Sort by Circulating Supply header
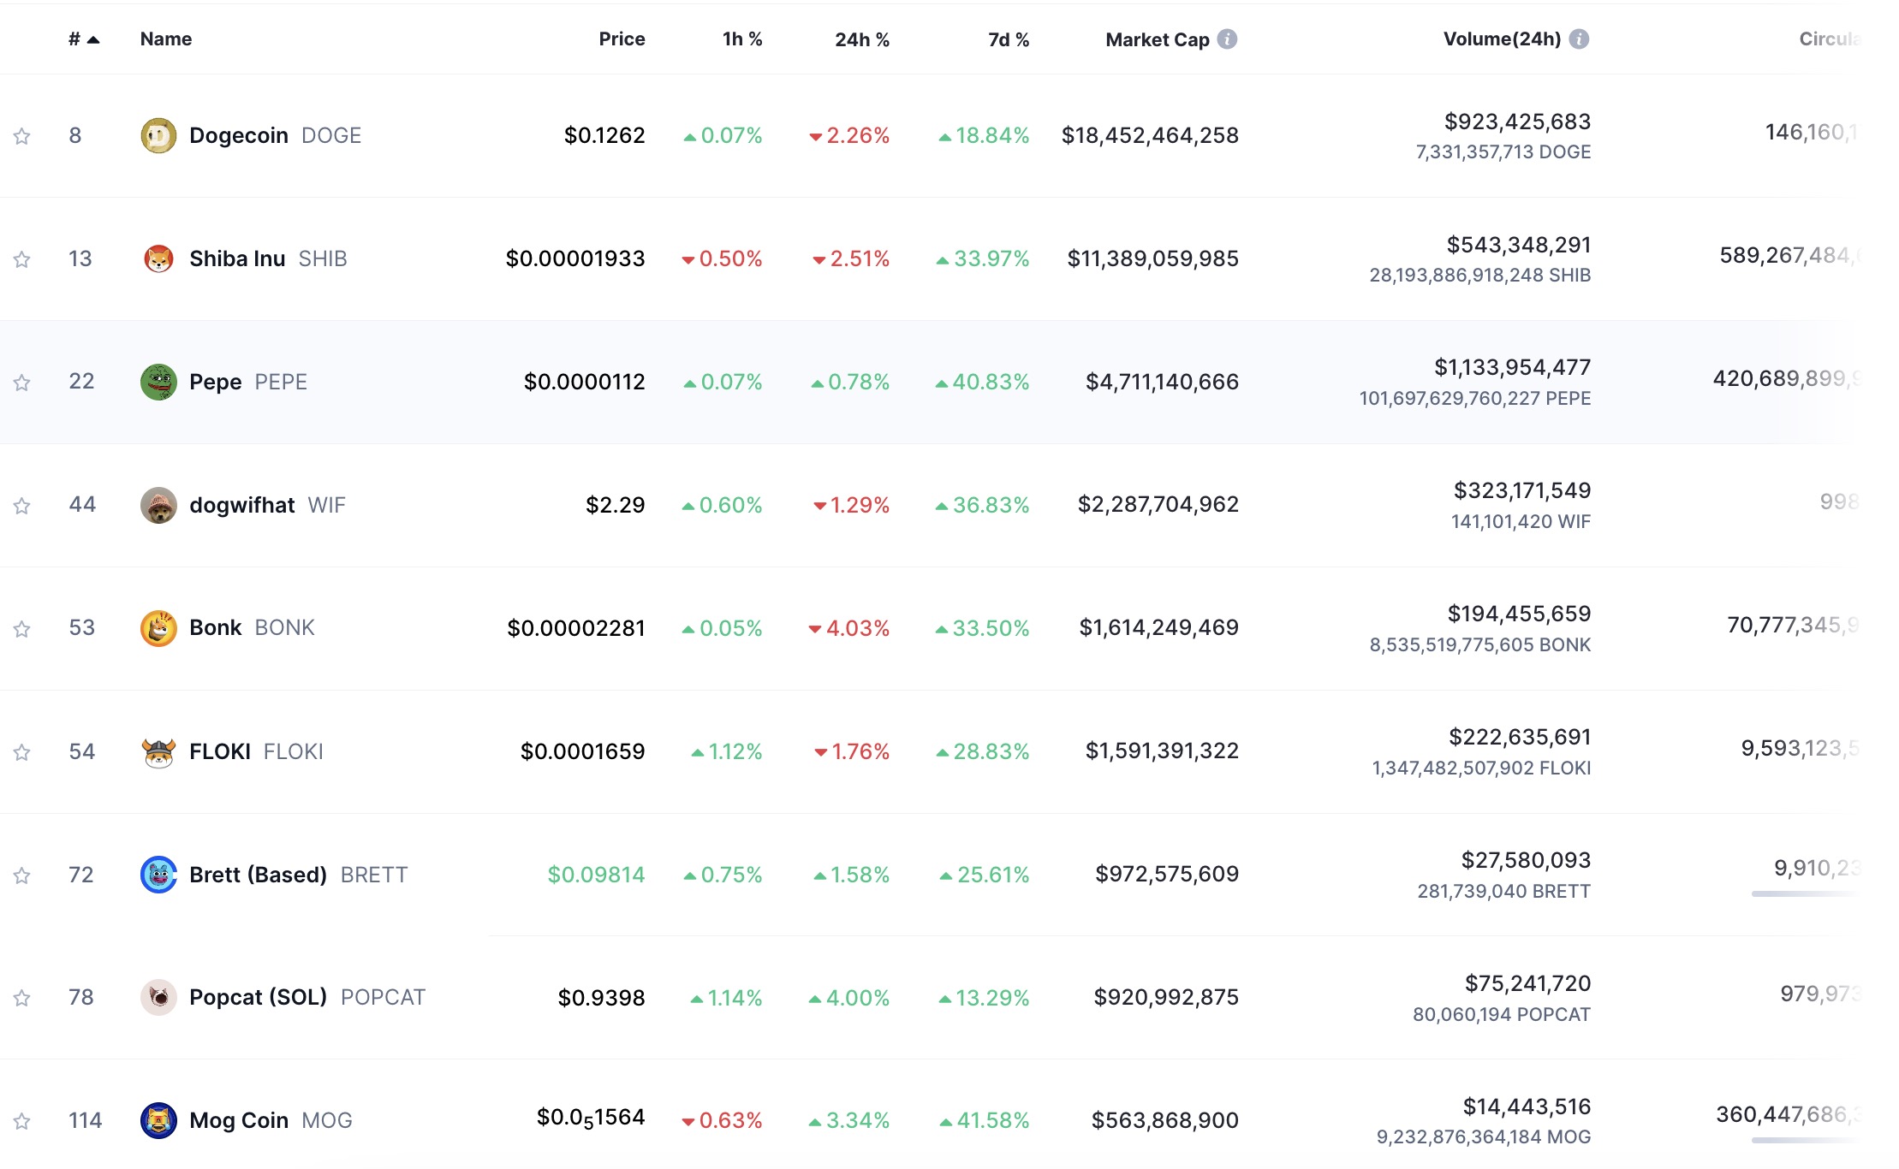 coord(1830,39)
